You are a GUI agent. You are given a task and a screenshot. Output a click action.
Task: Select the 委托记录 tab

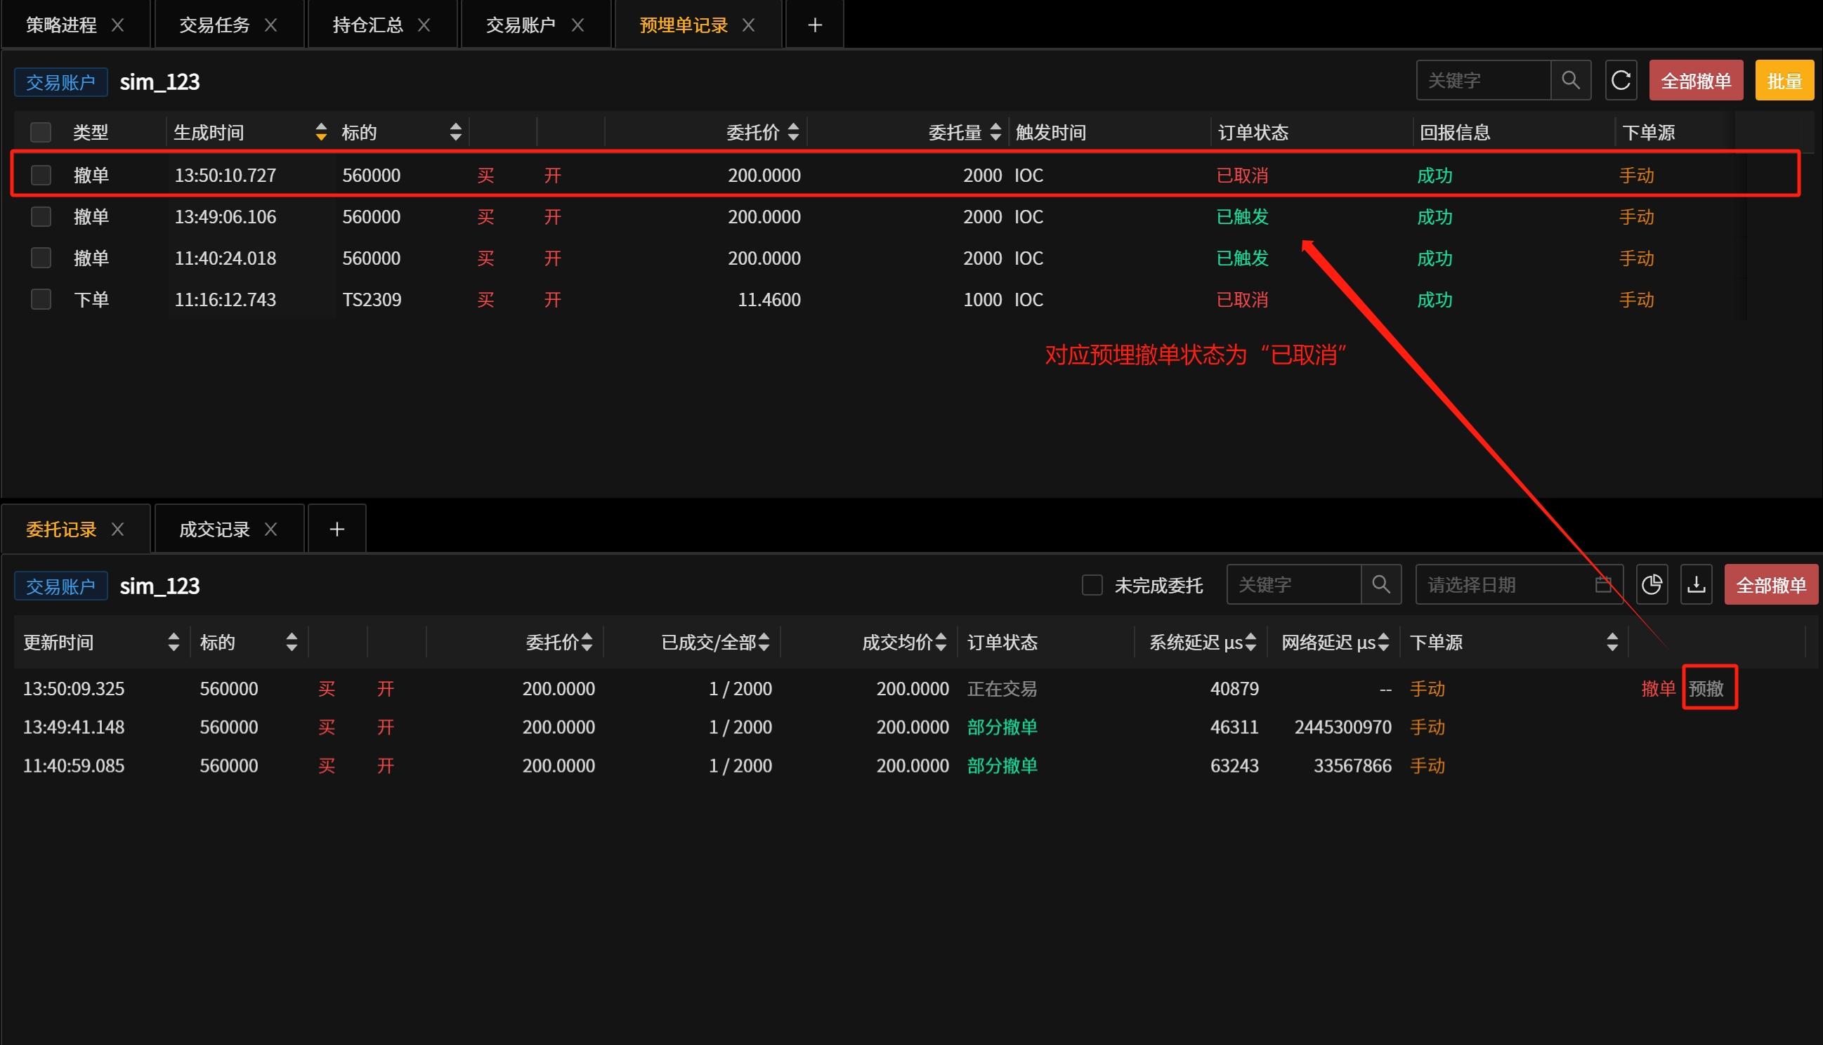pos(62,529)
